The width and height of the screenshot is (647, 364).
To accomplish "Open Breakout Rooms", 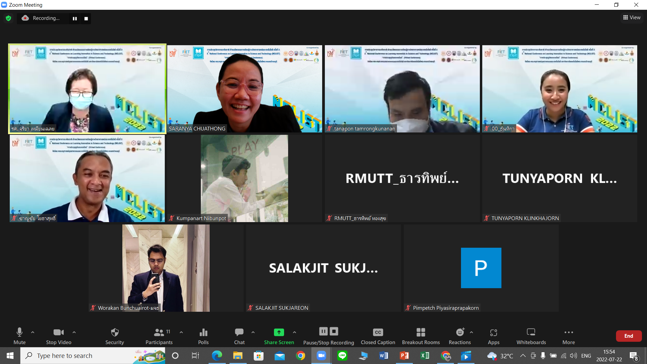I will pyautogui.click(x=421, y=336).
